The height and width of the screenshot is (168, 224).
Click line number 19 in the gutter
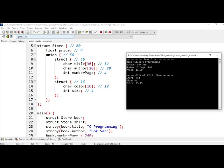click(x=31, y=109)
